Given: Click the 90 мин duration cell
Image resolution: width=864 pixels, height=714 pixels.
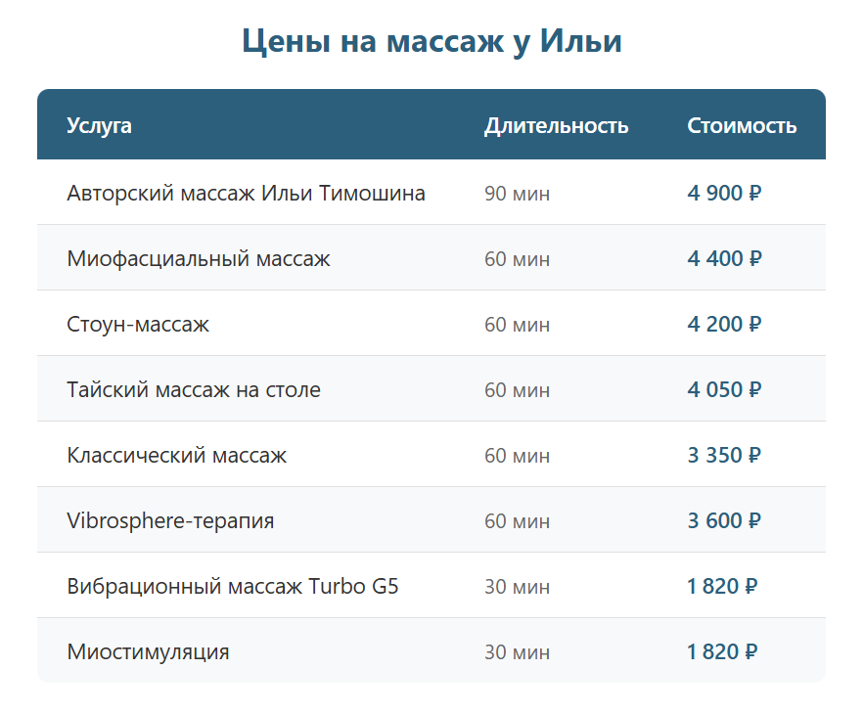Looking at the screenshot, I should click(517, 194).
